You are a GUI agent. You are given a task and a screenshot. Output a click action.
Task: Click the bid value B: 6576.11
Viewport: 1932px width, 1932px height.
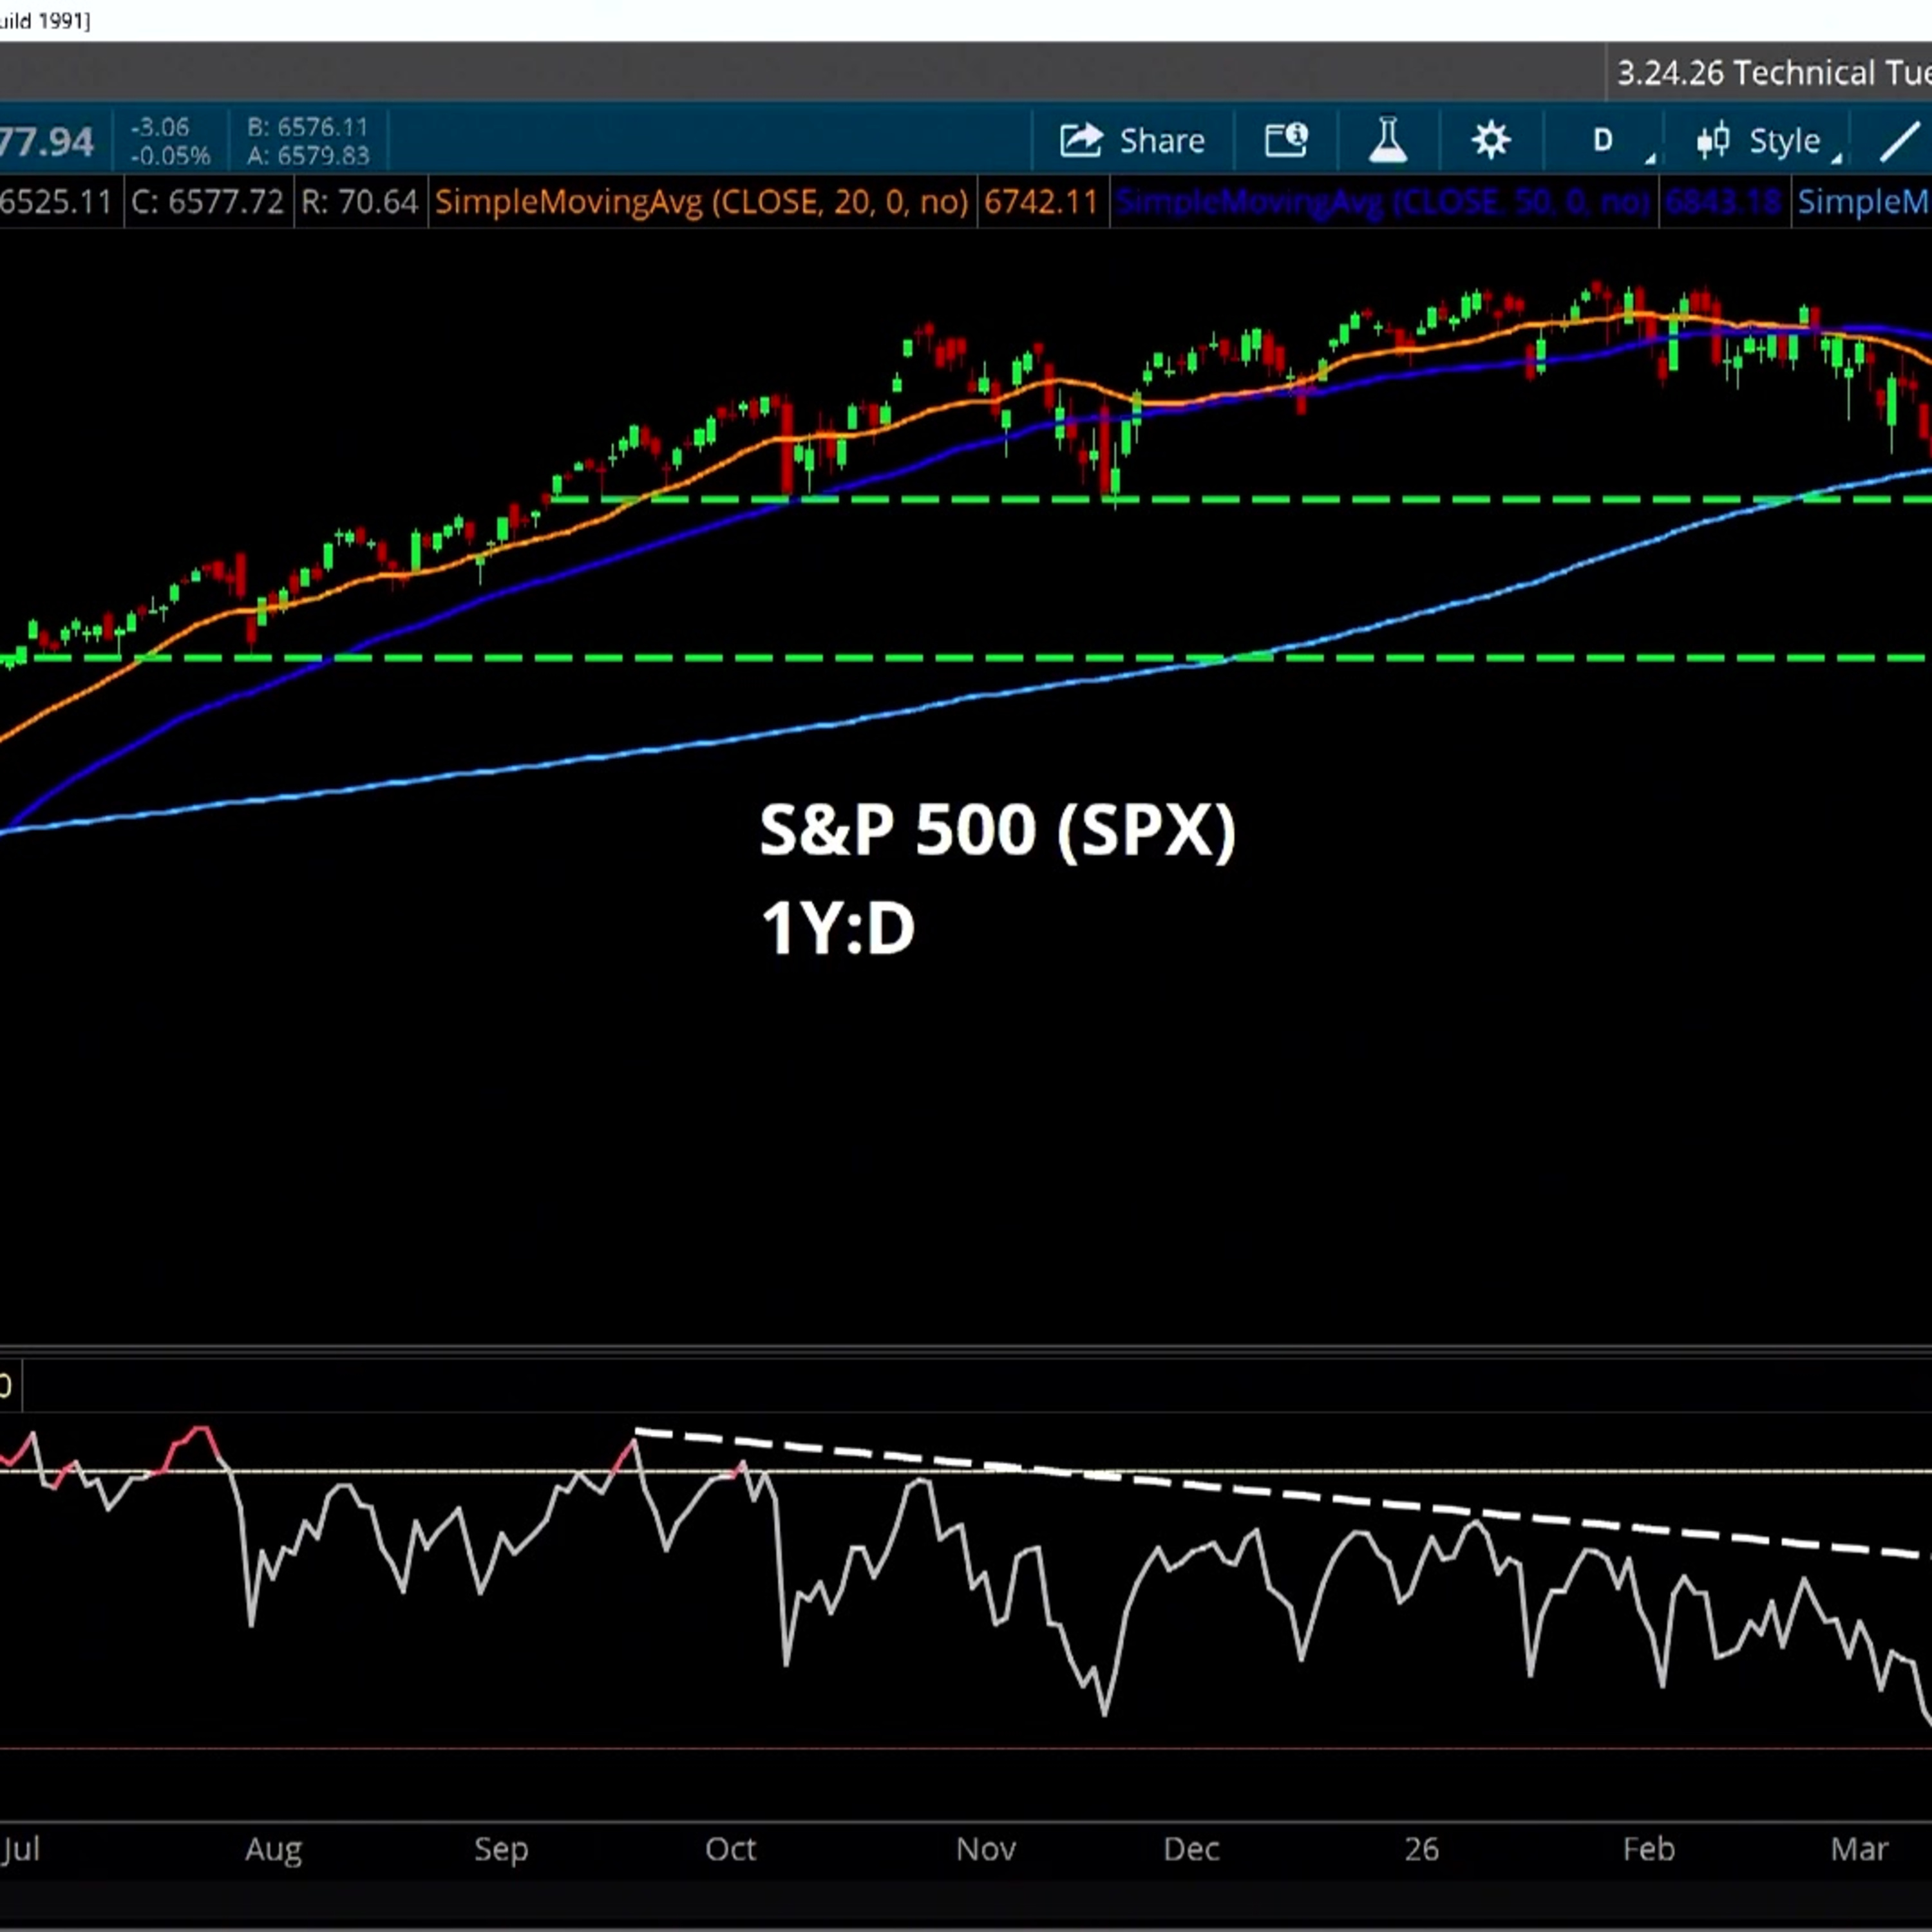[308, 127]
